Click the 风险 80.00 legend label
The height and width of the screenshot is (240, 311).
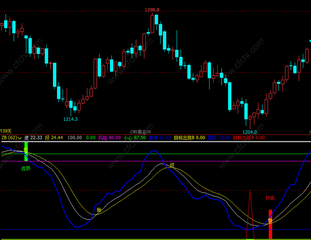click(110, 138)
